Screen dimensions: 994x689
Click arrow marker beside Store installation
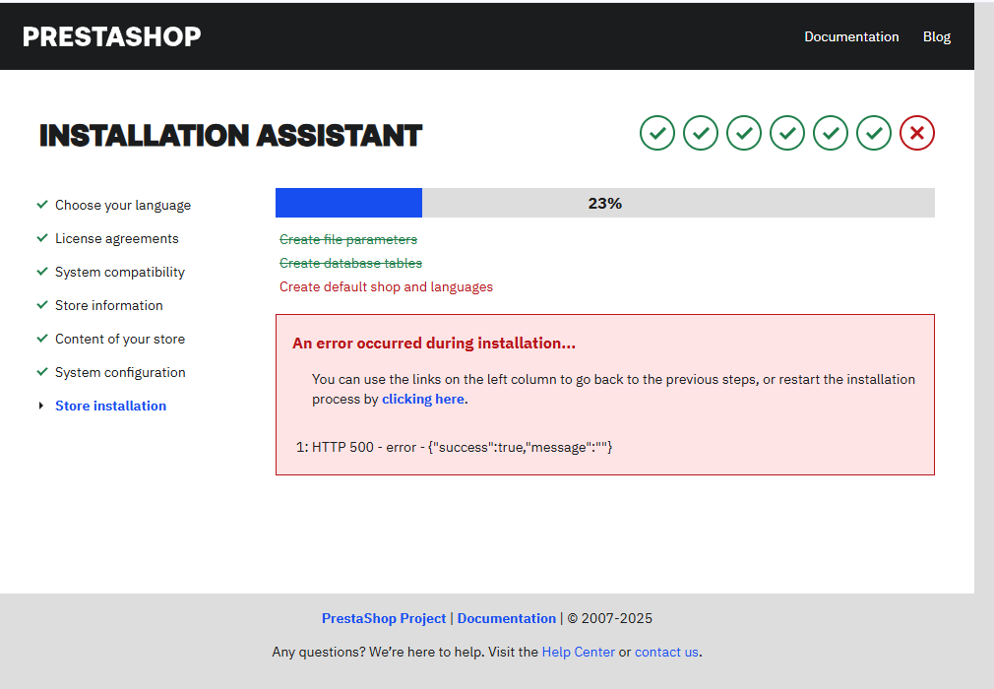(x=41, y=406)
